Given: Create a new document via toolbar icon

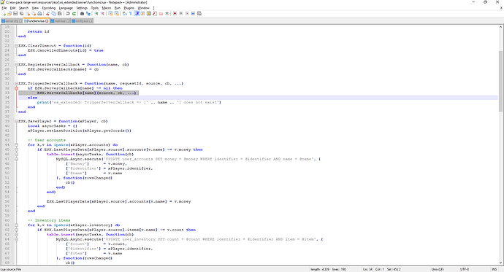Looking at the screenshot, I should click(4, 13).
